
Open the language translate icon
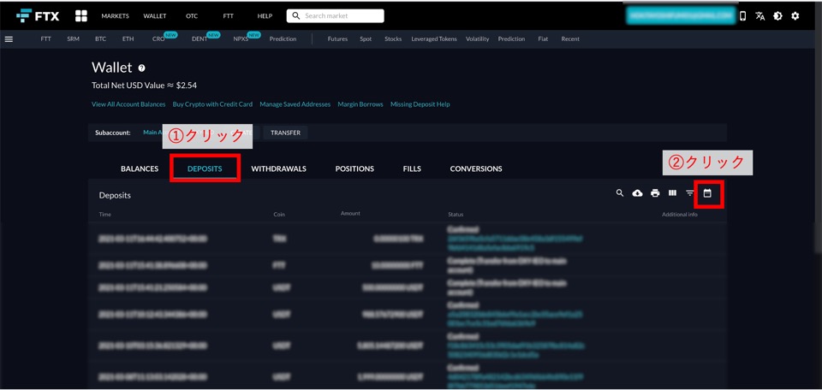[760, 15]
